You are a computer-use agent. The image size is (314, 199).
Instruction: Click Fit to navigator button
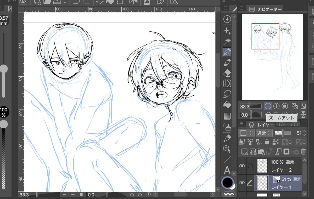point(295,106)
